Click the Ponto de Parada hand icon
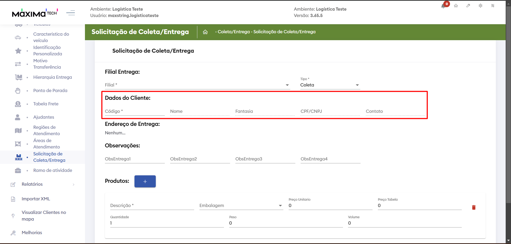Image resolution: width=511 pixels, height=244 pixels. [18, 91]
